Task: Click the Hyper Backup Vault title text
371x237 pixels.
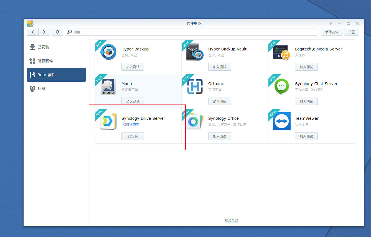Action: (227, 49)
